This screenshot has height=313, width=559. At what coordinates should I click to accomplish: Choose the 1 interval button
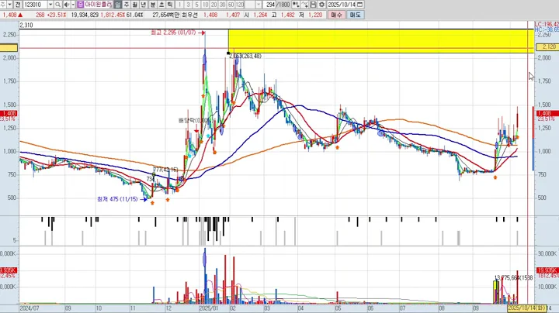click(179, 5)
